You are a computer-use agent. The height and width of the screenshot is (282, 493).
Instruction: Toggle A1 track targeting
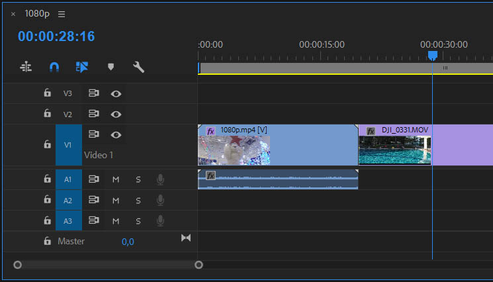69,179
